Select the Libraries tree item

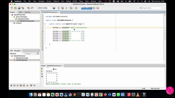[x=19, y=23]
